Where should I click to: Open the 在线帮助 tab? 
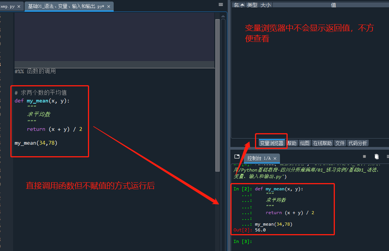(322, 143)
